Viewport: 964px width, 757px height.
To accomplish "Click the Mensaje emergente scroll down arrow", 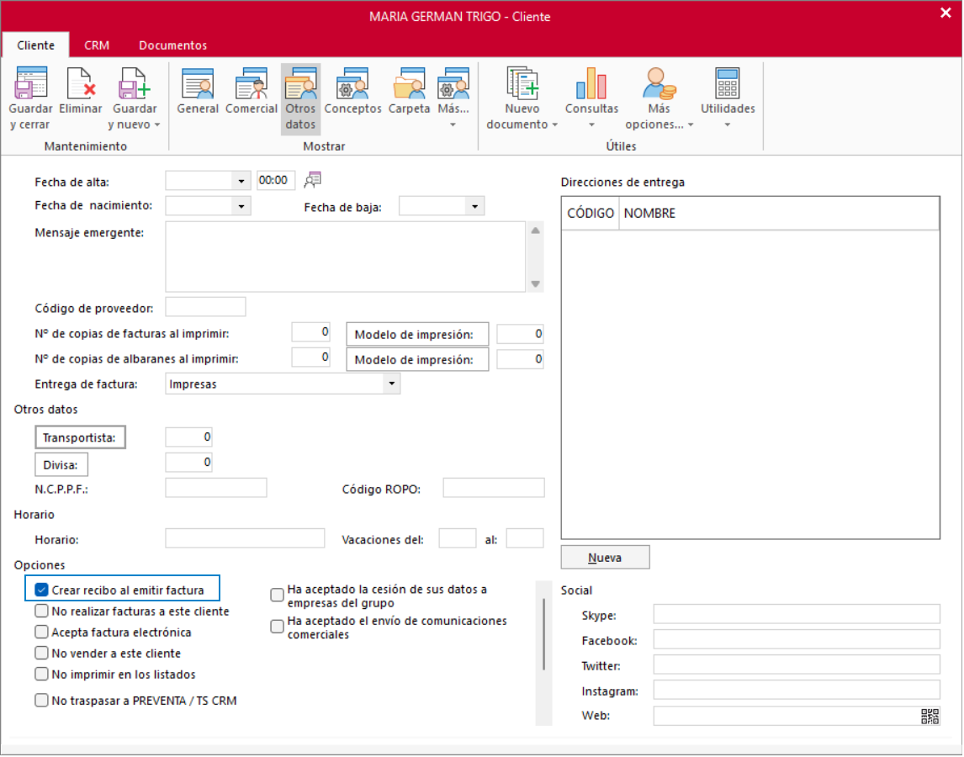I will click(536, 283).
